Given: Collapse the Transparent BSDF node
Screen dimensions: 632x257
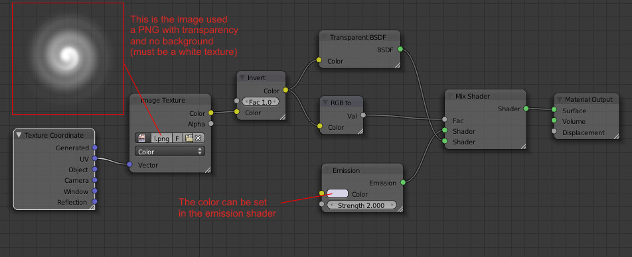Looking at the screenshot, I should coord(325,37).
